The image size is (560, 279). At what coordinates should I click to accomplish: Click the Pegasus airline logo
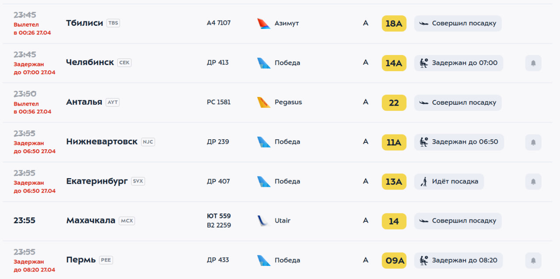click(x=264, y=103)
